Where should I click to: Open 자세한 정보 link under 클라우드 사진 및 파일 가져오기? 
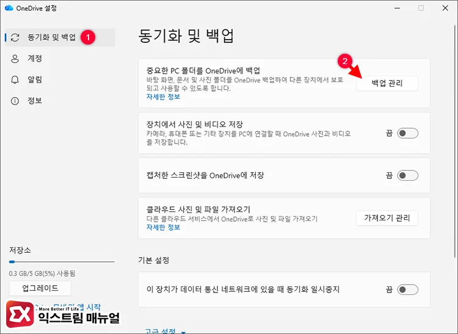click(x=163, y=228)
